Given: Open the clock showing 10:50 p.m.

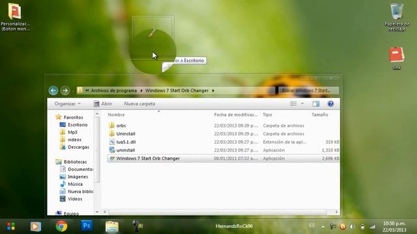Looking at the screenshot, I should (394, 227).
